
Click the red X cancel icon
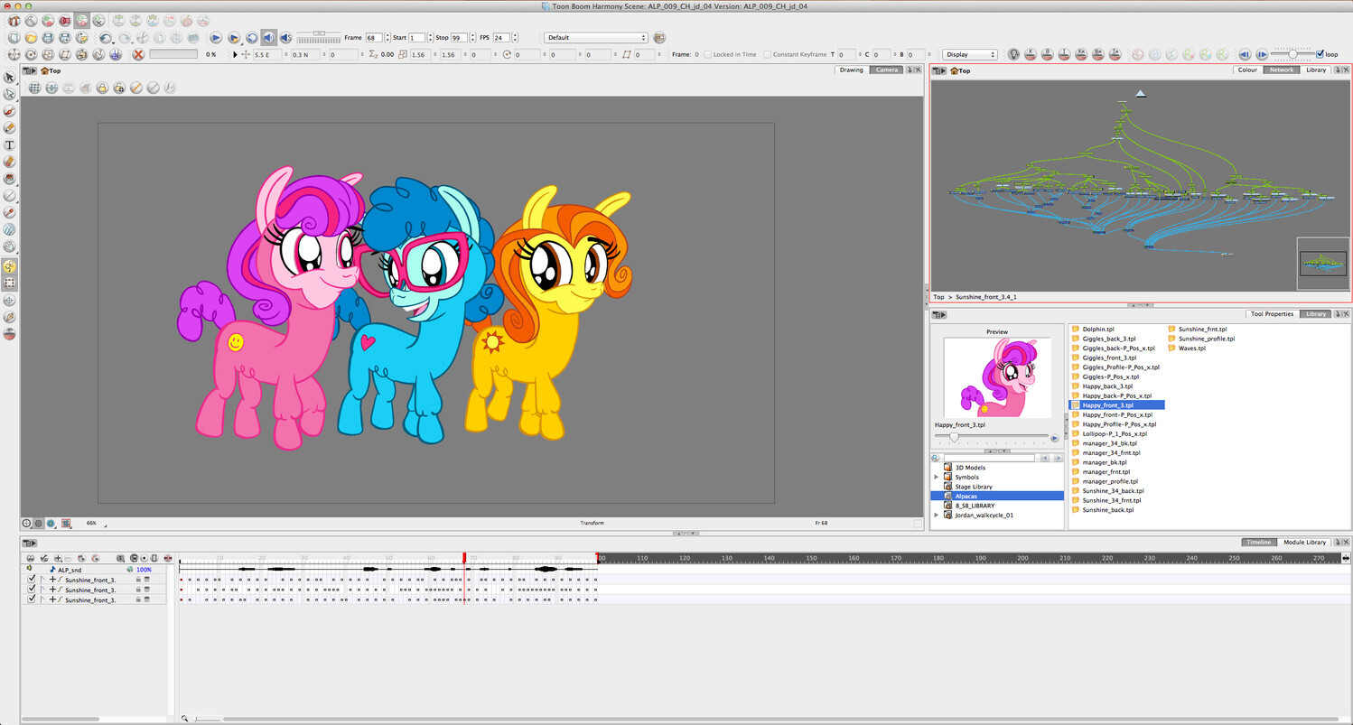click(x=138, y=55)
